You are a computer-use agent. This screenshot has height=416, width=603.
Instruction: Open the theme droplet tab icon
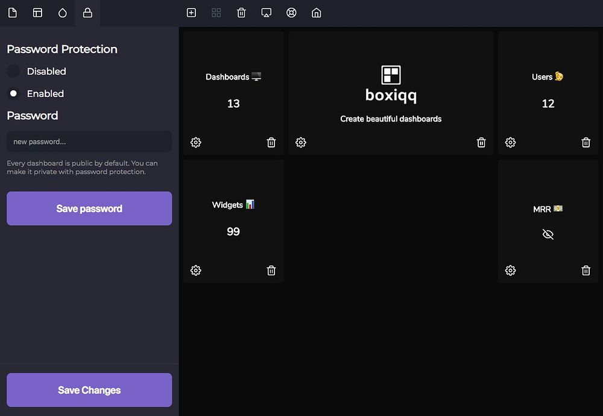(x=62, y=13)
